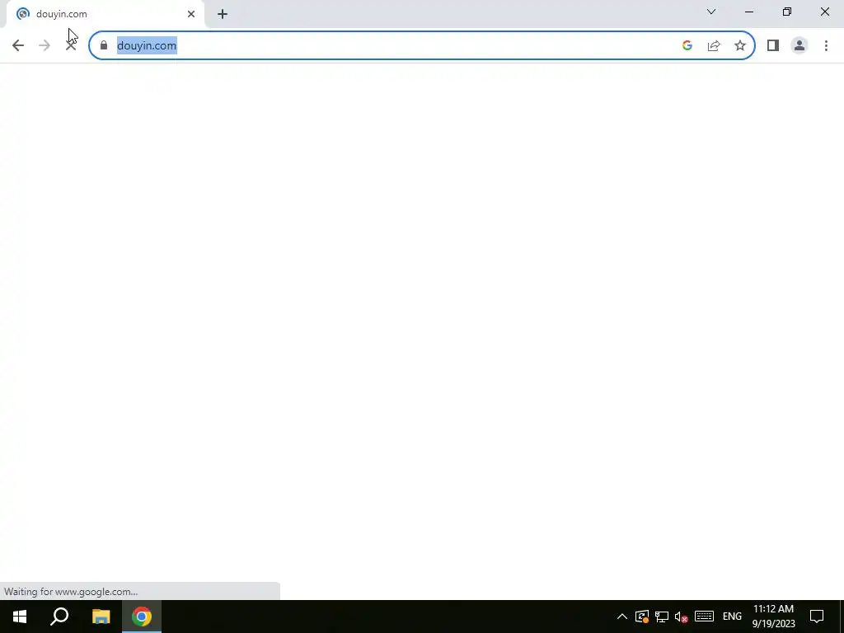
Task: Minimize the Chrome window
Action: tap(749, 12)
